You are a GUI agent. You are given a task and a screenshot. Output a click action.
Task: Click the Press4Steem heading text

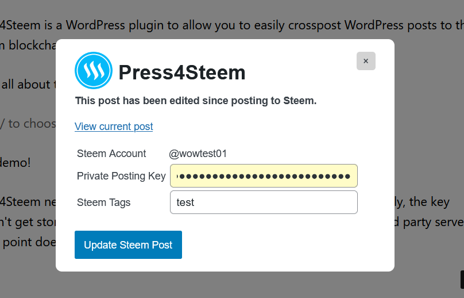181,72
